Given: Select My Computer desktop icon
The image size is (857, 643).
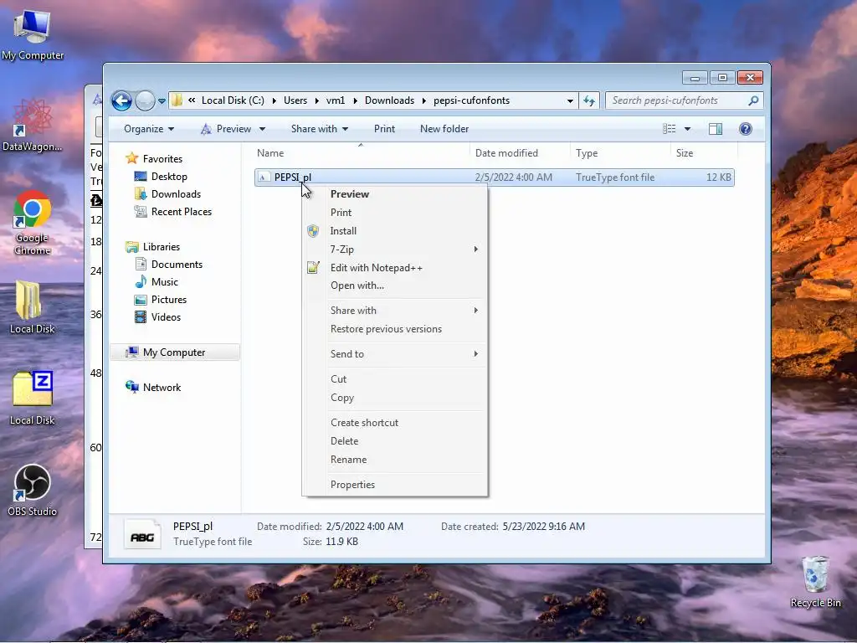Looking at the screenshot, I should [33, 36].
